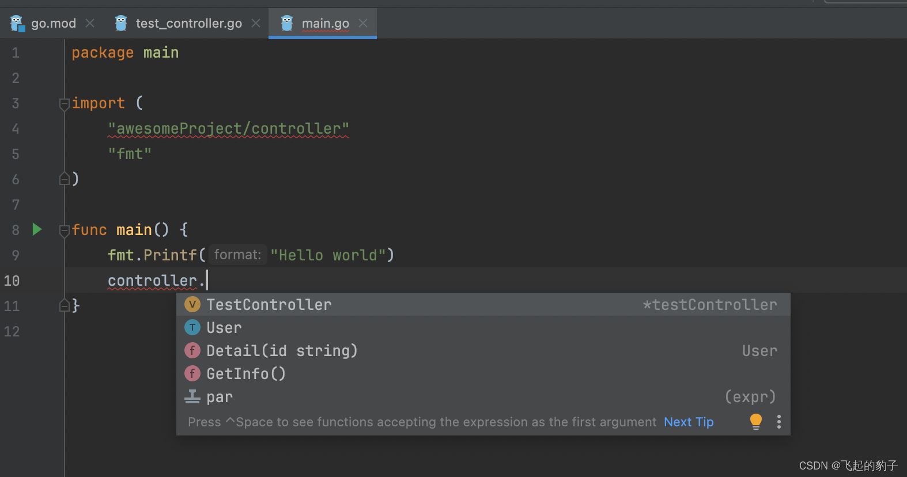Open the Next Tip link

(x=689, y=422)
